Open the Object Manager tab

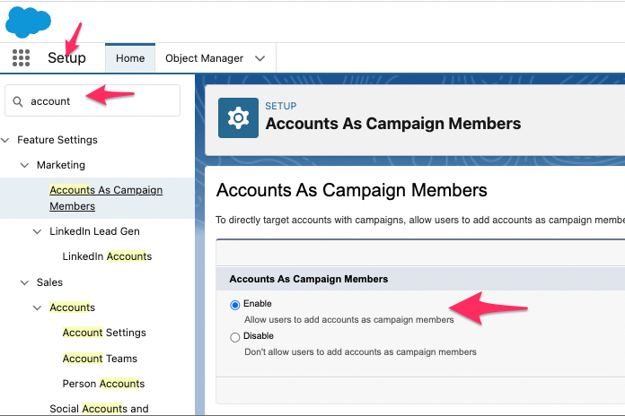coord(204,58)
